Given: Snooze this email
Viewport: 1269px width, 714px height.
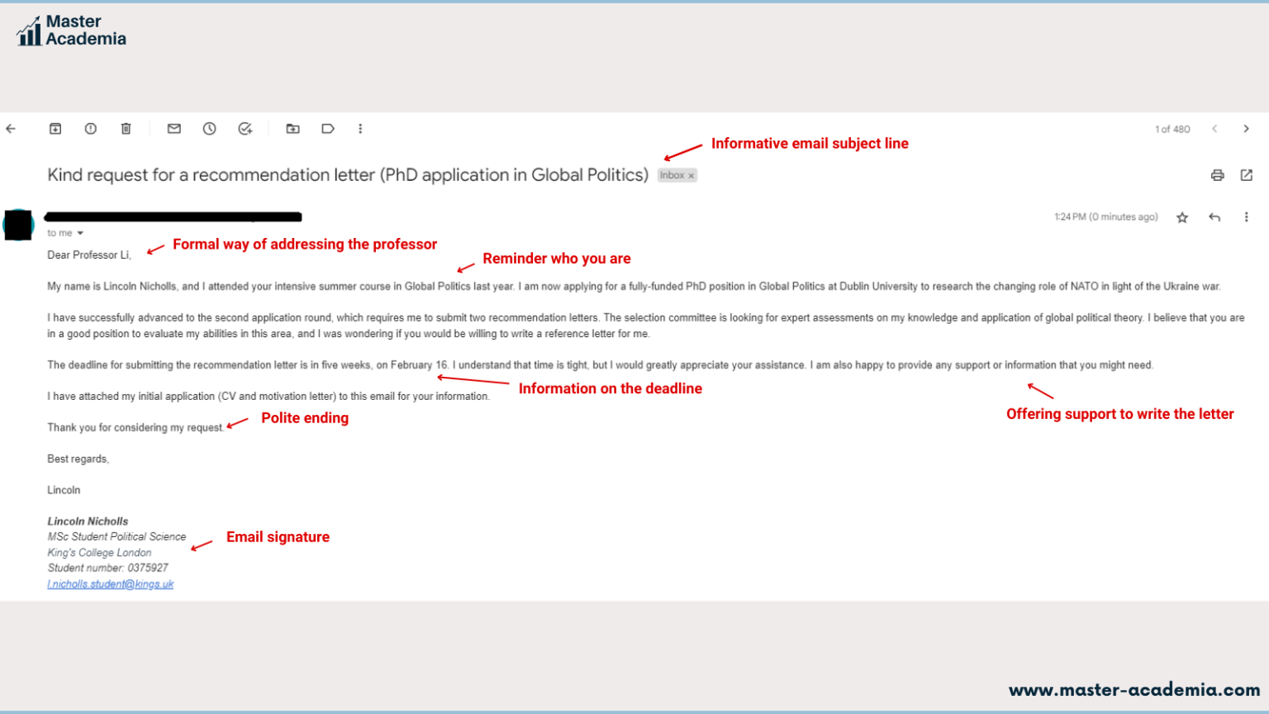Looking at the screenshot, I should 209,128.
